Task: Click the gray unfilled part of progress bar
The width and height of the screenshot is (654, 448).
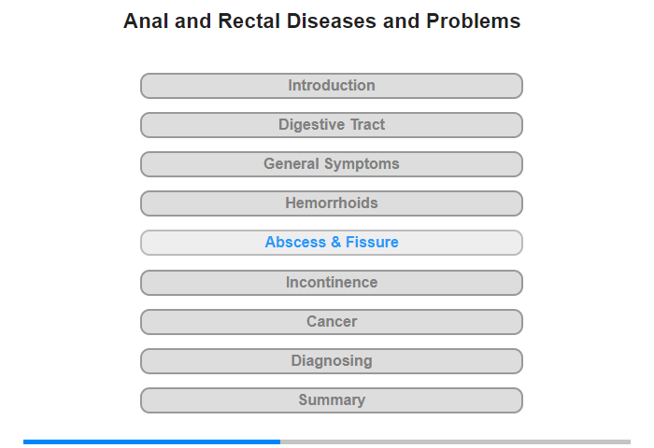Action: coord(456,441)
